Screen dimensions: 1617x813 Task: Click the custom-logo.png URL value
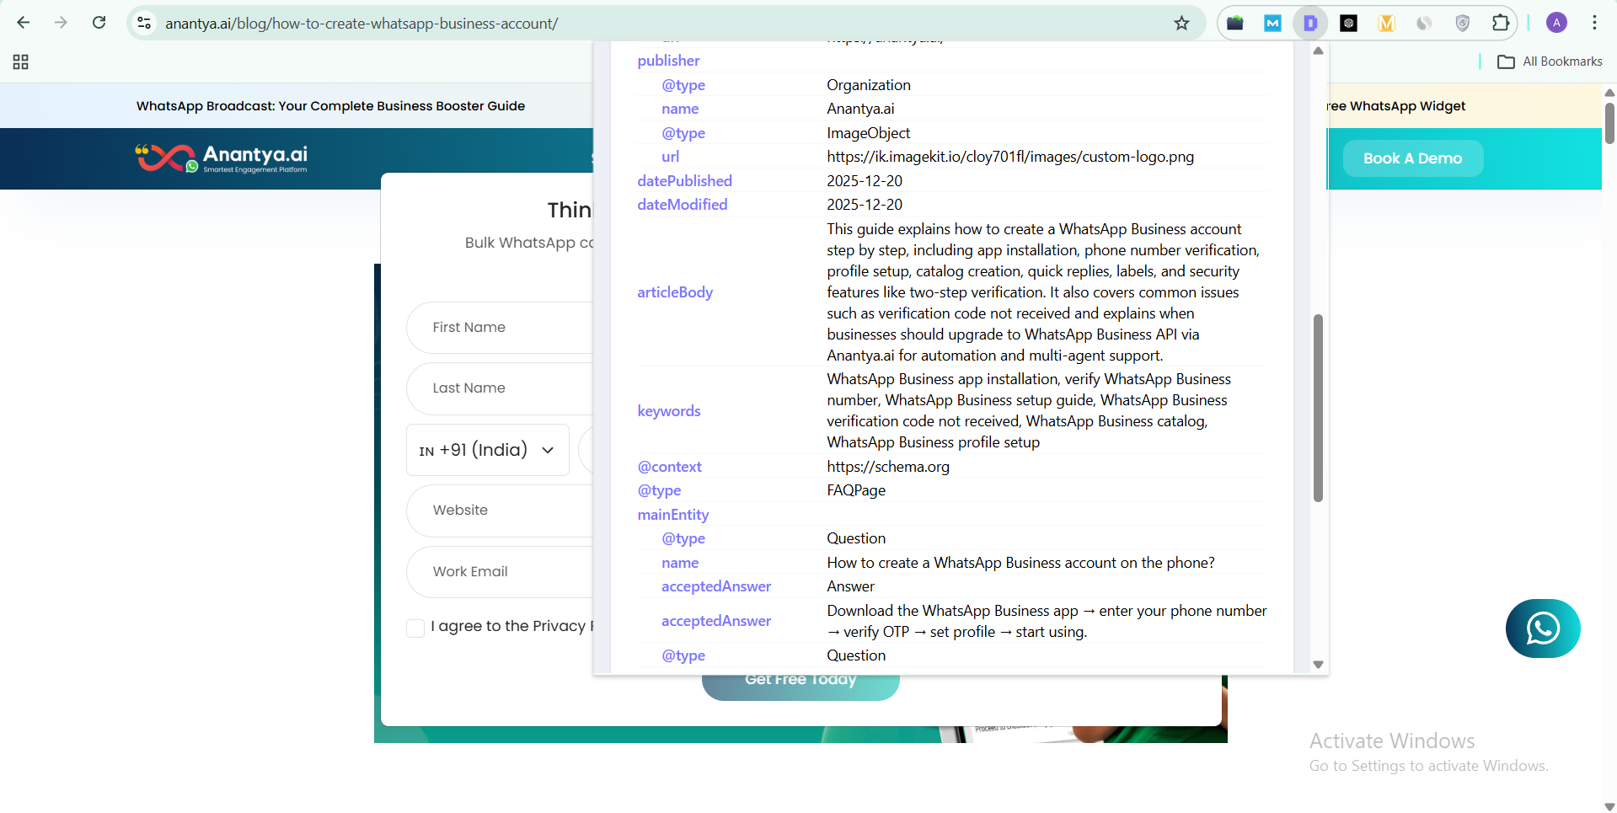(x=1010, y=157)
